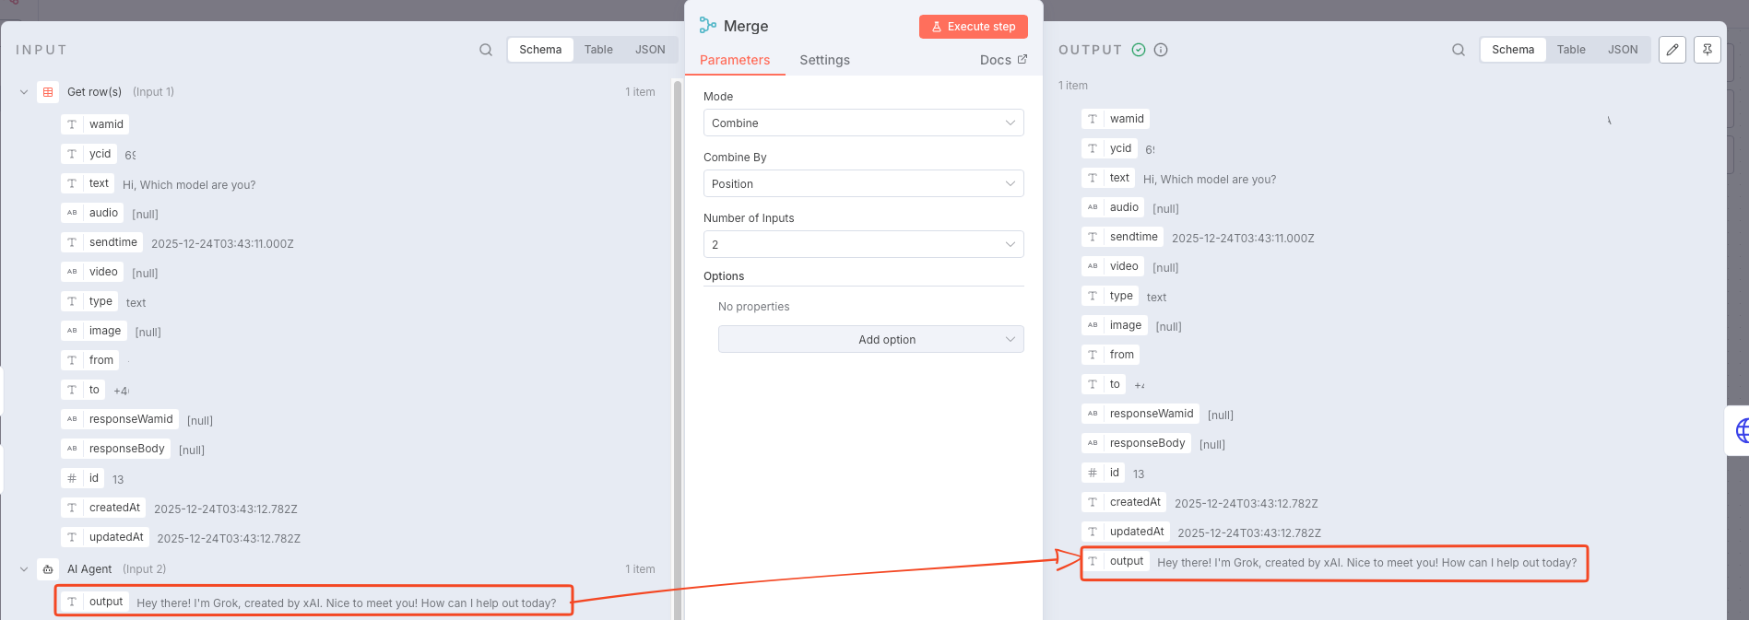Collapse the Get row(s) input section

tap(24, 92)
